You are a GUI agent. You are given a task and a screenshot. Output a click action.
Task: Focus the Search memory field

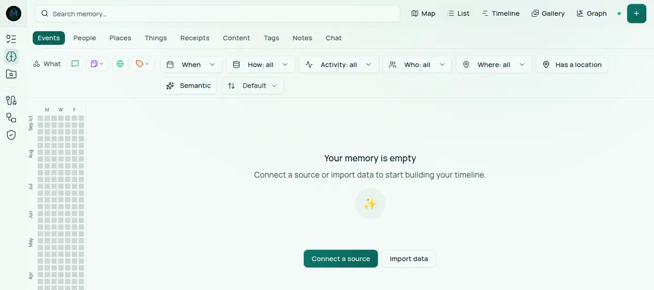coord(217,14)
